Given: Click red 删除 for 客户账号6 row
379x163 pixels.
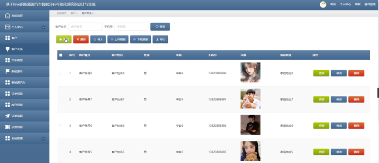Looking at the screenshot, I should [x=356, y=125].
